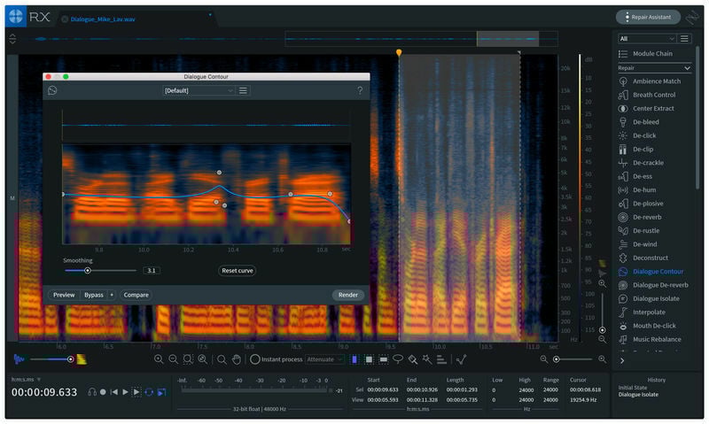This screenshot has width=709, height=424.
Task: Select Dialogue Isolate in History
Action: coord(638,395)
